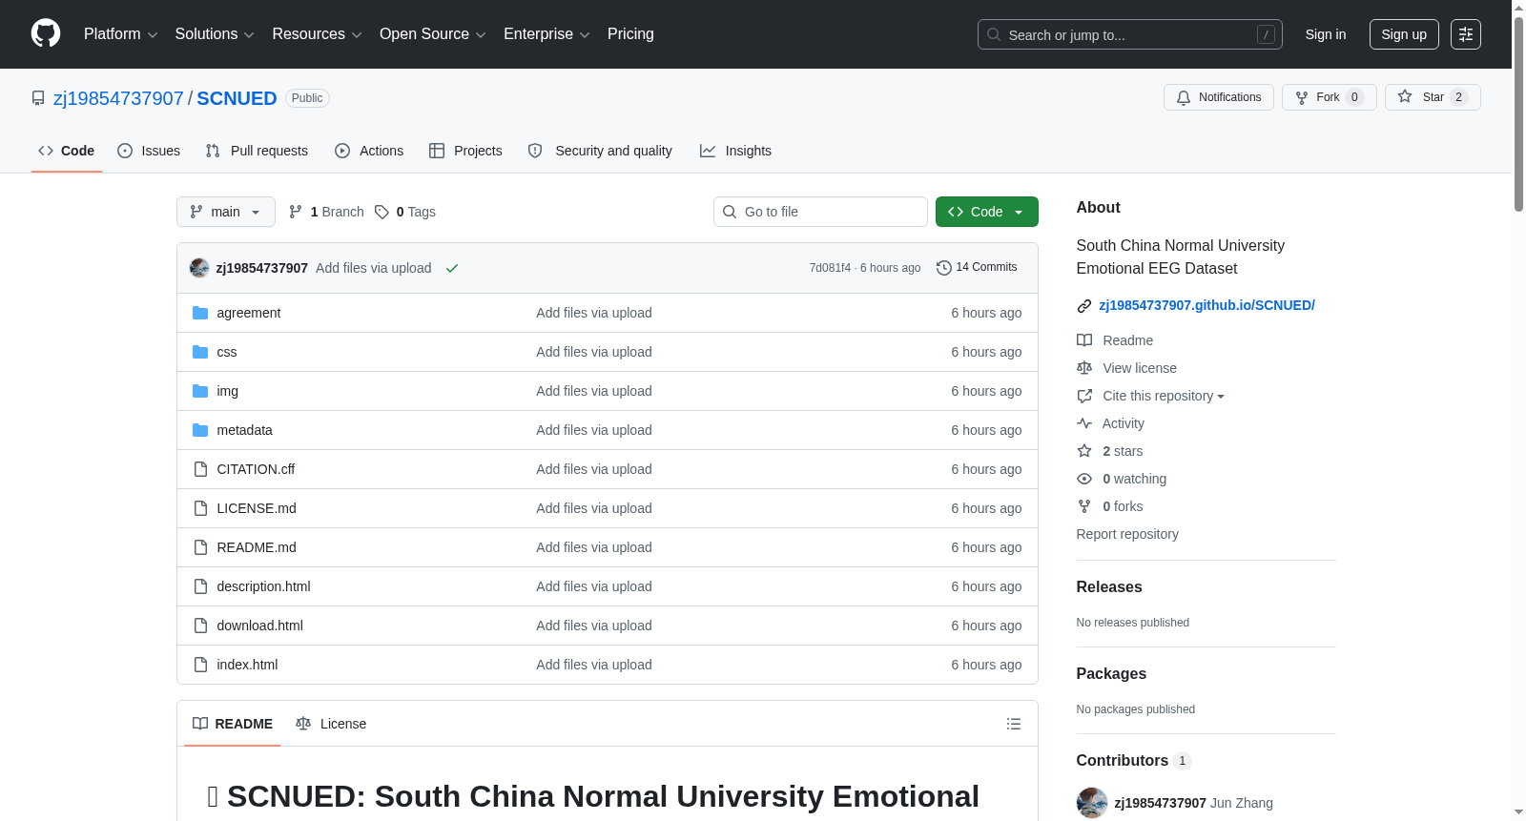Open the index.html file
The width and height of the screenshot is (1526, 821).
click(x=247, y=665)
